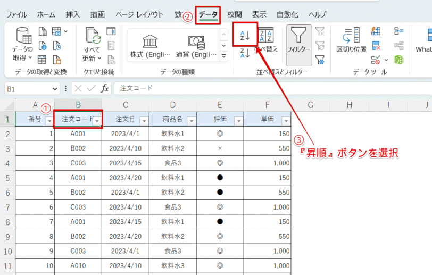Insert the 株式 (Stocks) data type
This screenshot has width=432, height=275.
151,46
